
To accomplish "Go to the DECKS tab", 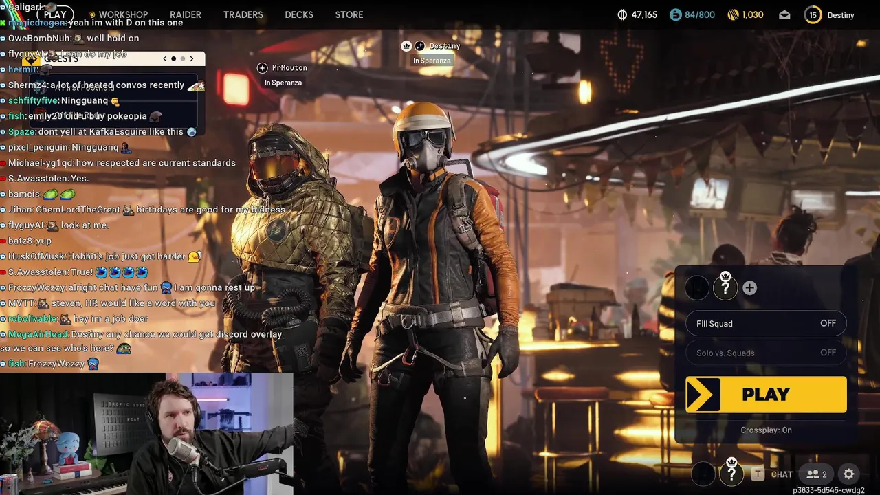I will [299, 14].
